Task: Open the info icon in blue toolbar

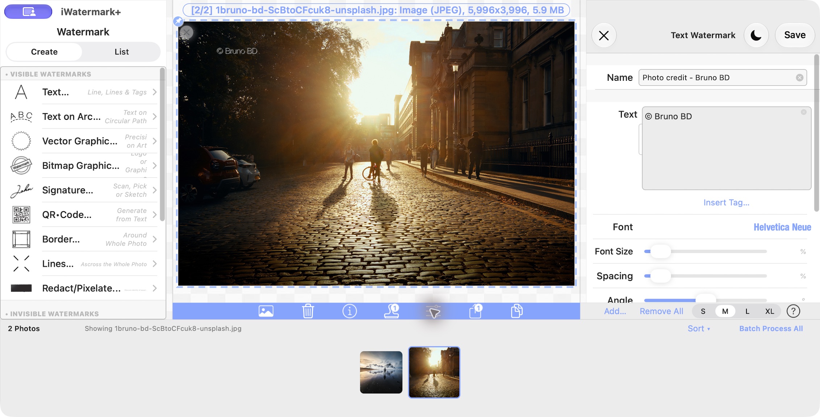Action: click(350, 311)
